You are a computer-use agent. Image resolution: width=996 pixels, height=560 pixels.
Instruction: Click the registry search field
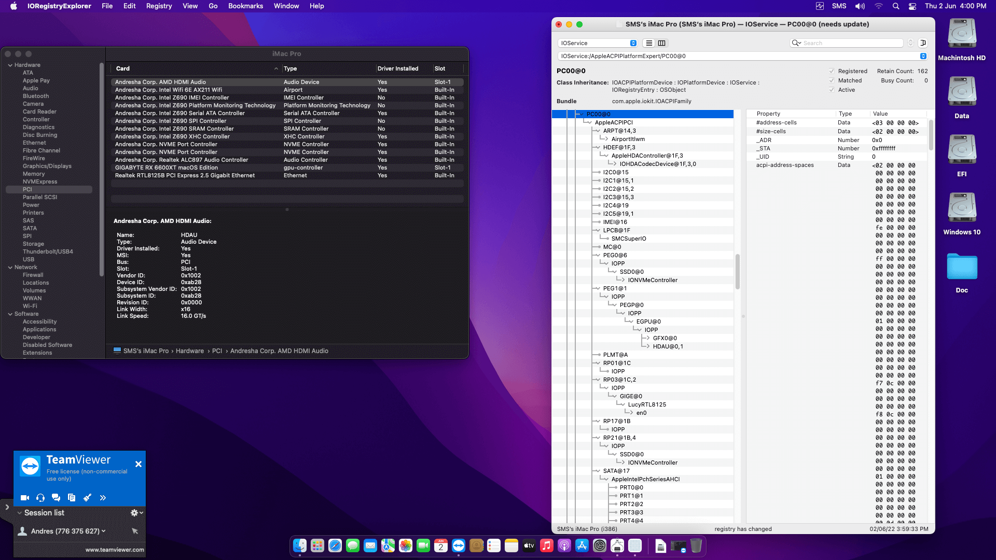tap(851, 43)
